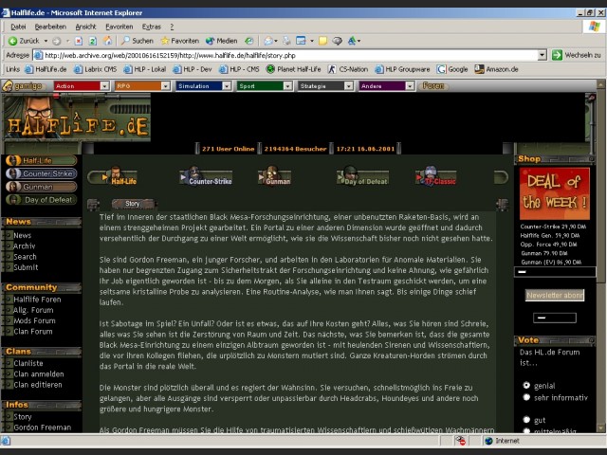Select the 'genial' vote option
This screenshot has height=455, width=607.
pos(526,386)
